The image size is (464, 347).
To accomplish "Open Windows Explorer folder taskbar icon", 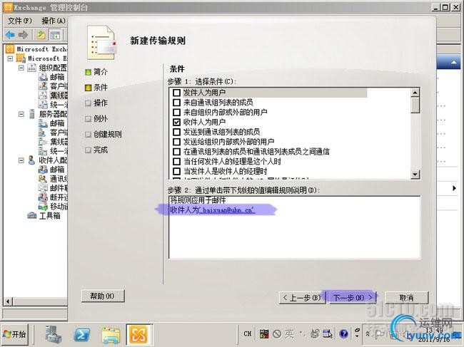I will coord(111,335).
